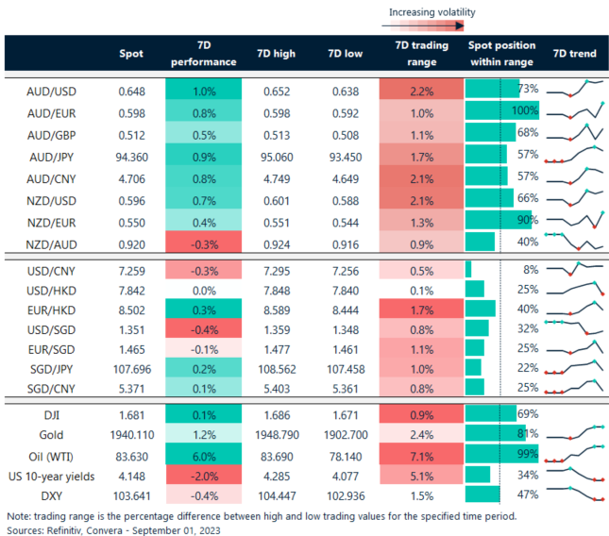Click the USD/CNY 8% position bar
609x536 pixels.
pos(469,269)
